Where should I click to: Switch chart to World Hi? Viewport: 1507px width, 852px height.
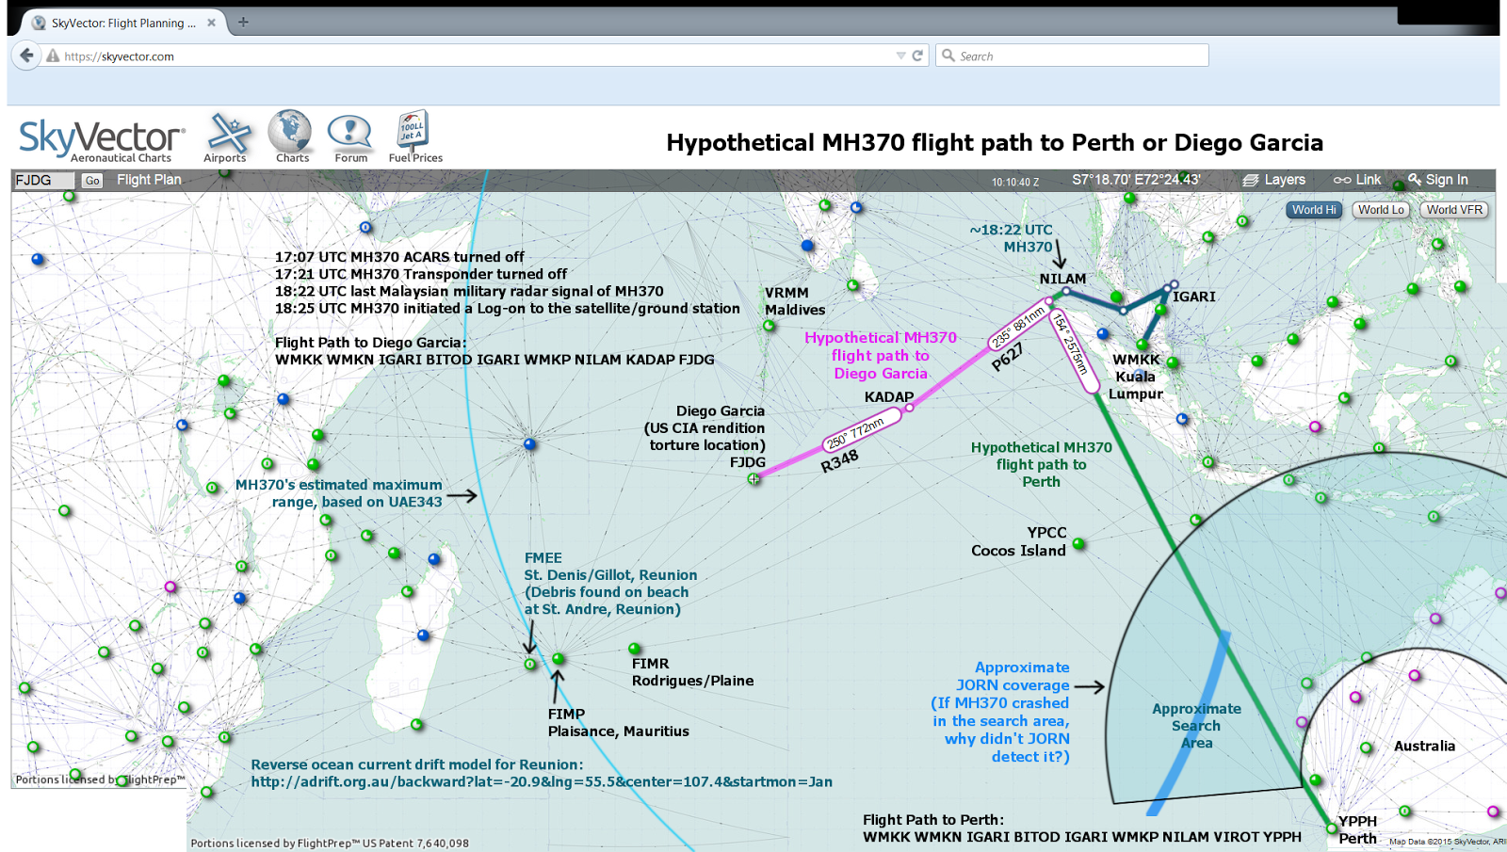point(1314,210)
